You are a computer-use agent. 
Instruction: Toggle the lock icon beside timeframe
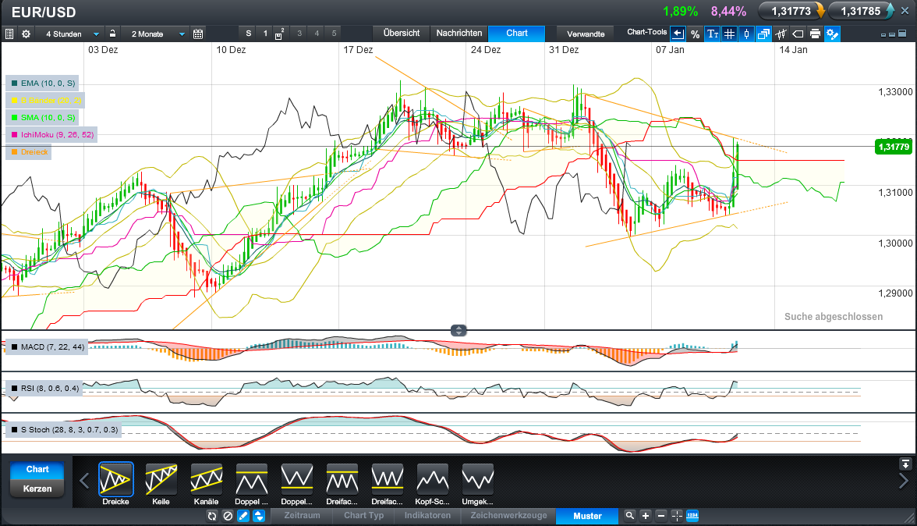(113, 34)
